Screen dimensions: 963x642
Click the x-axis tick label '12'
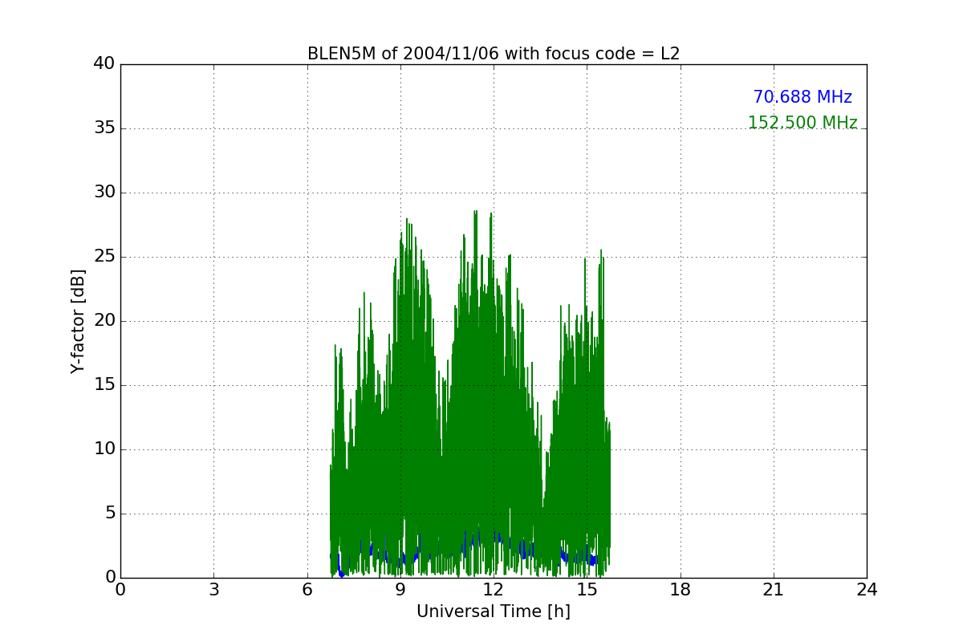pos(494,590)
